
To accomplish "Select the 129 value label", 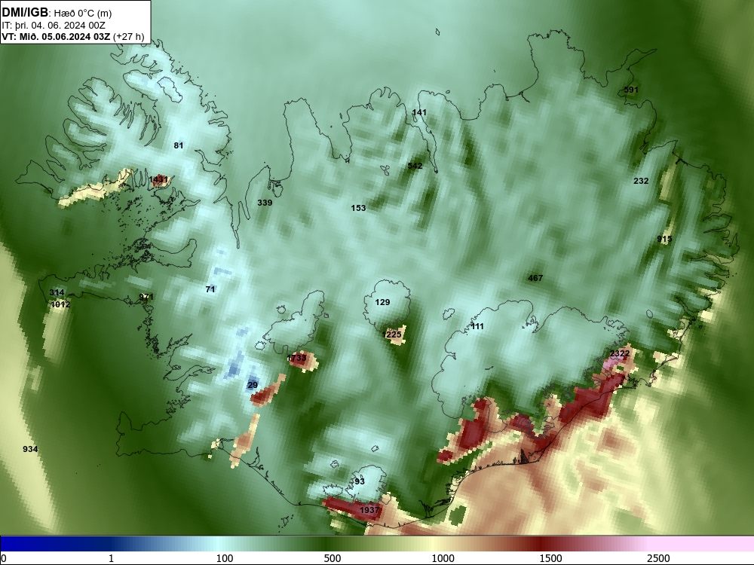I will pos(382,302).
